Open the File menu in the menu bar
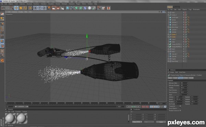Viewport: 206px width, 127px height. coord(2,4)
